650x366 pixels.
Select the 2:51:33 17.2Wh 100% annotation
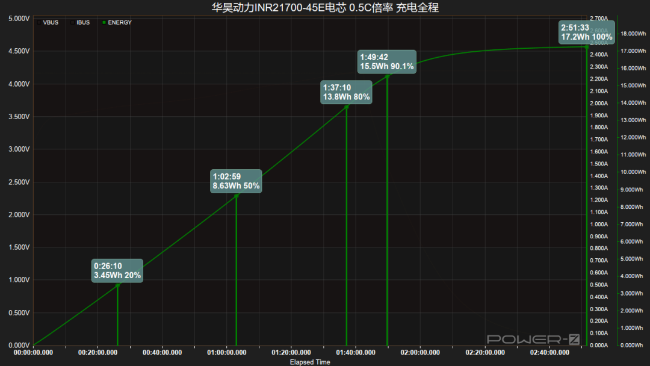click(x=587, y=33)
